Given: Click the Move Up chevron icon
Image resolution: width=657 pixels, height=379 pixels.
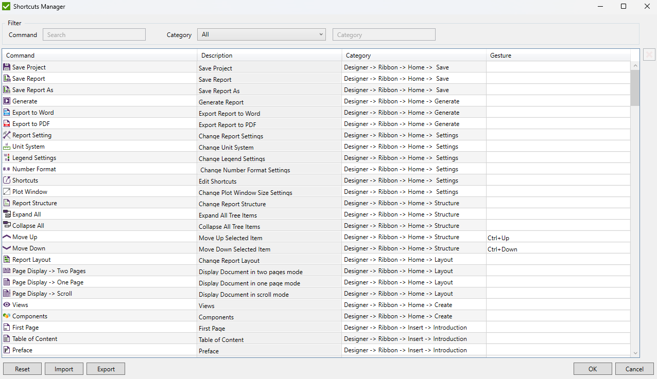Looking at the screenshot, I should coord(6,237).
